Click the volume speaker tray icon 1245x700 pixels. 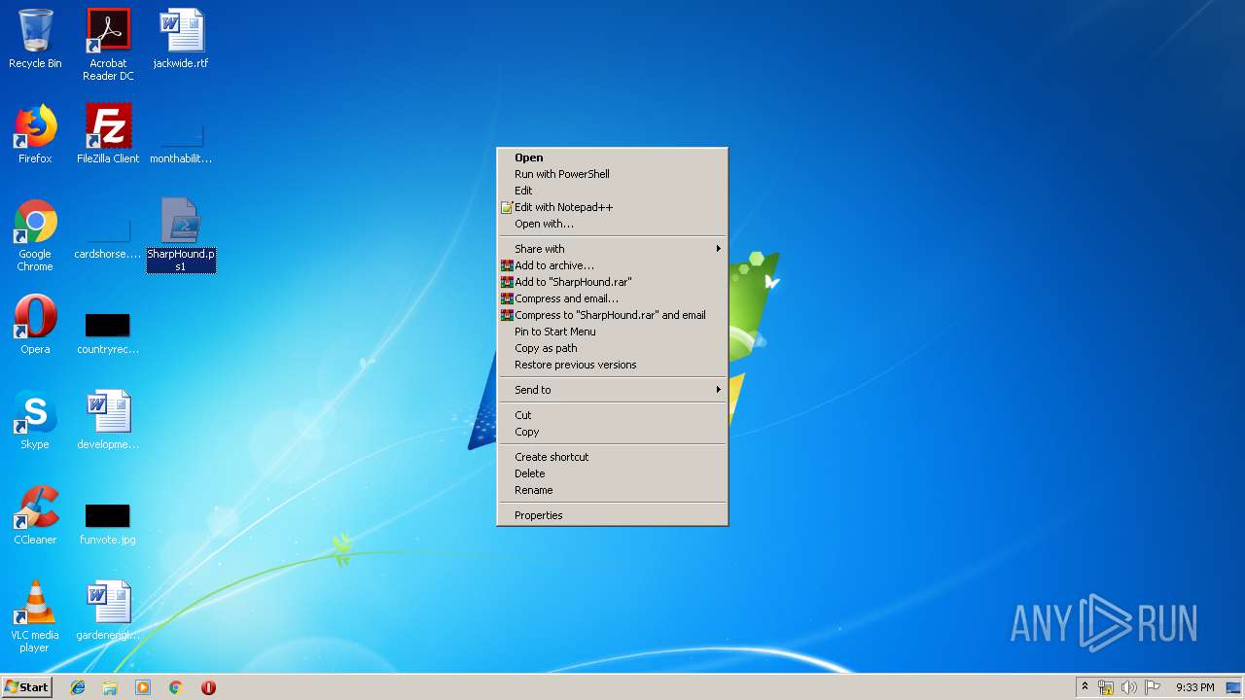click(1129, 687)
